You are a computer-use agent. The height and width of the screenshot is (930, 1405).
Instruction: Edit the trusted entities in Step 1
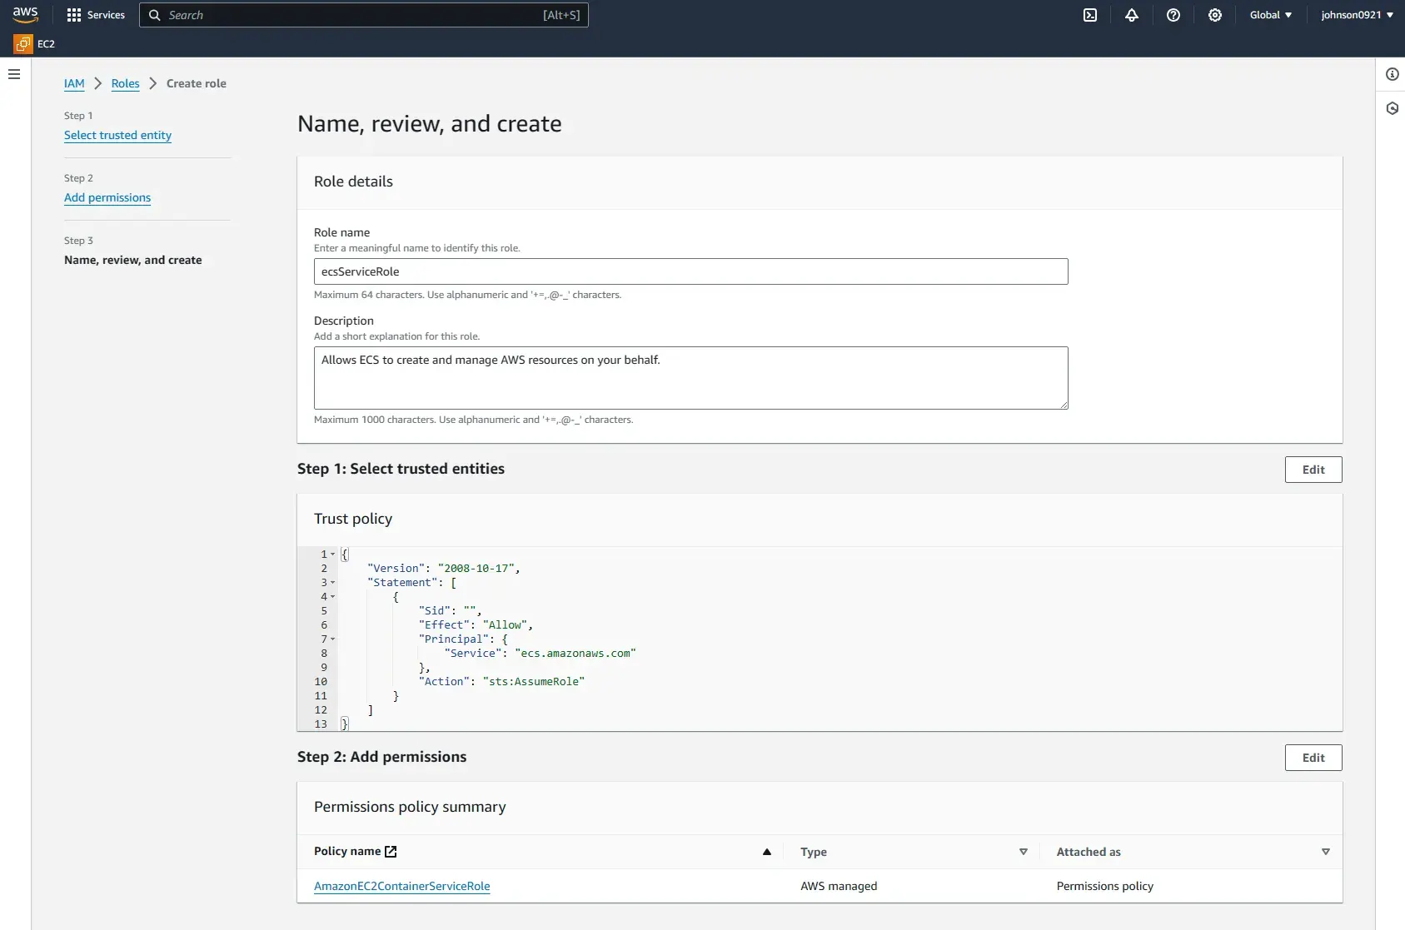(1313, 469)
